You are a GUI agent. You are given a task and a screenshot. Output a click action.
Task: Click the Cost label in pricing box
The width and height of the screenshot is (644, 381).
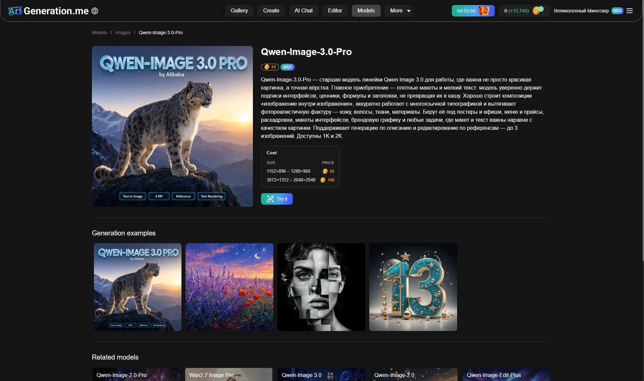(x=272, y=153)
